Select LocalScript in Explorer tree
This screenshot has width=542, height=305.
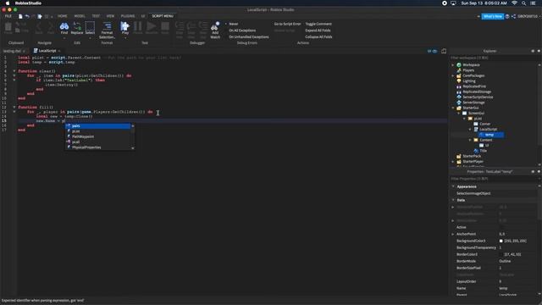click(488, 130)
